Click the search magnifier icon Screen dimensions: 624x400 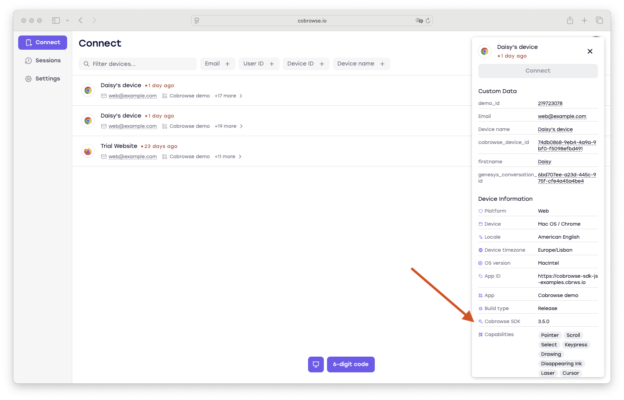coord(86,64)
